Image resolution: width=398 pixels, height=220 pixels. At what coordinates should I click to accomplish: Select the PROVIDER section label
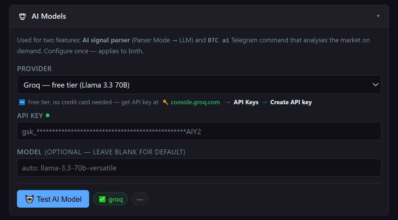(x=34, y=69)
